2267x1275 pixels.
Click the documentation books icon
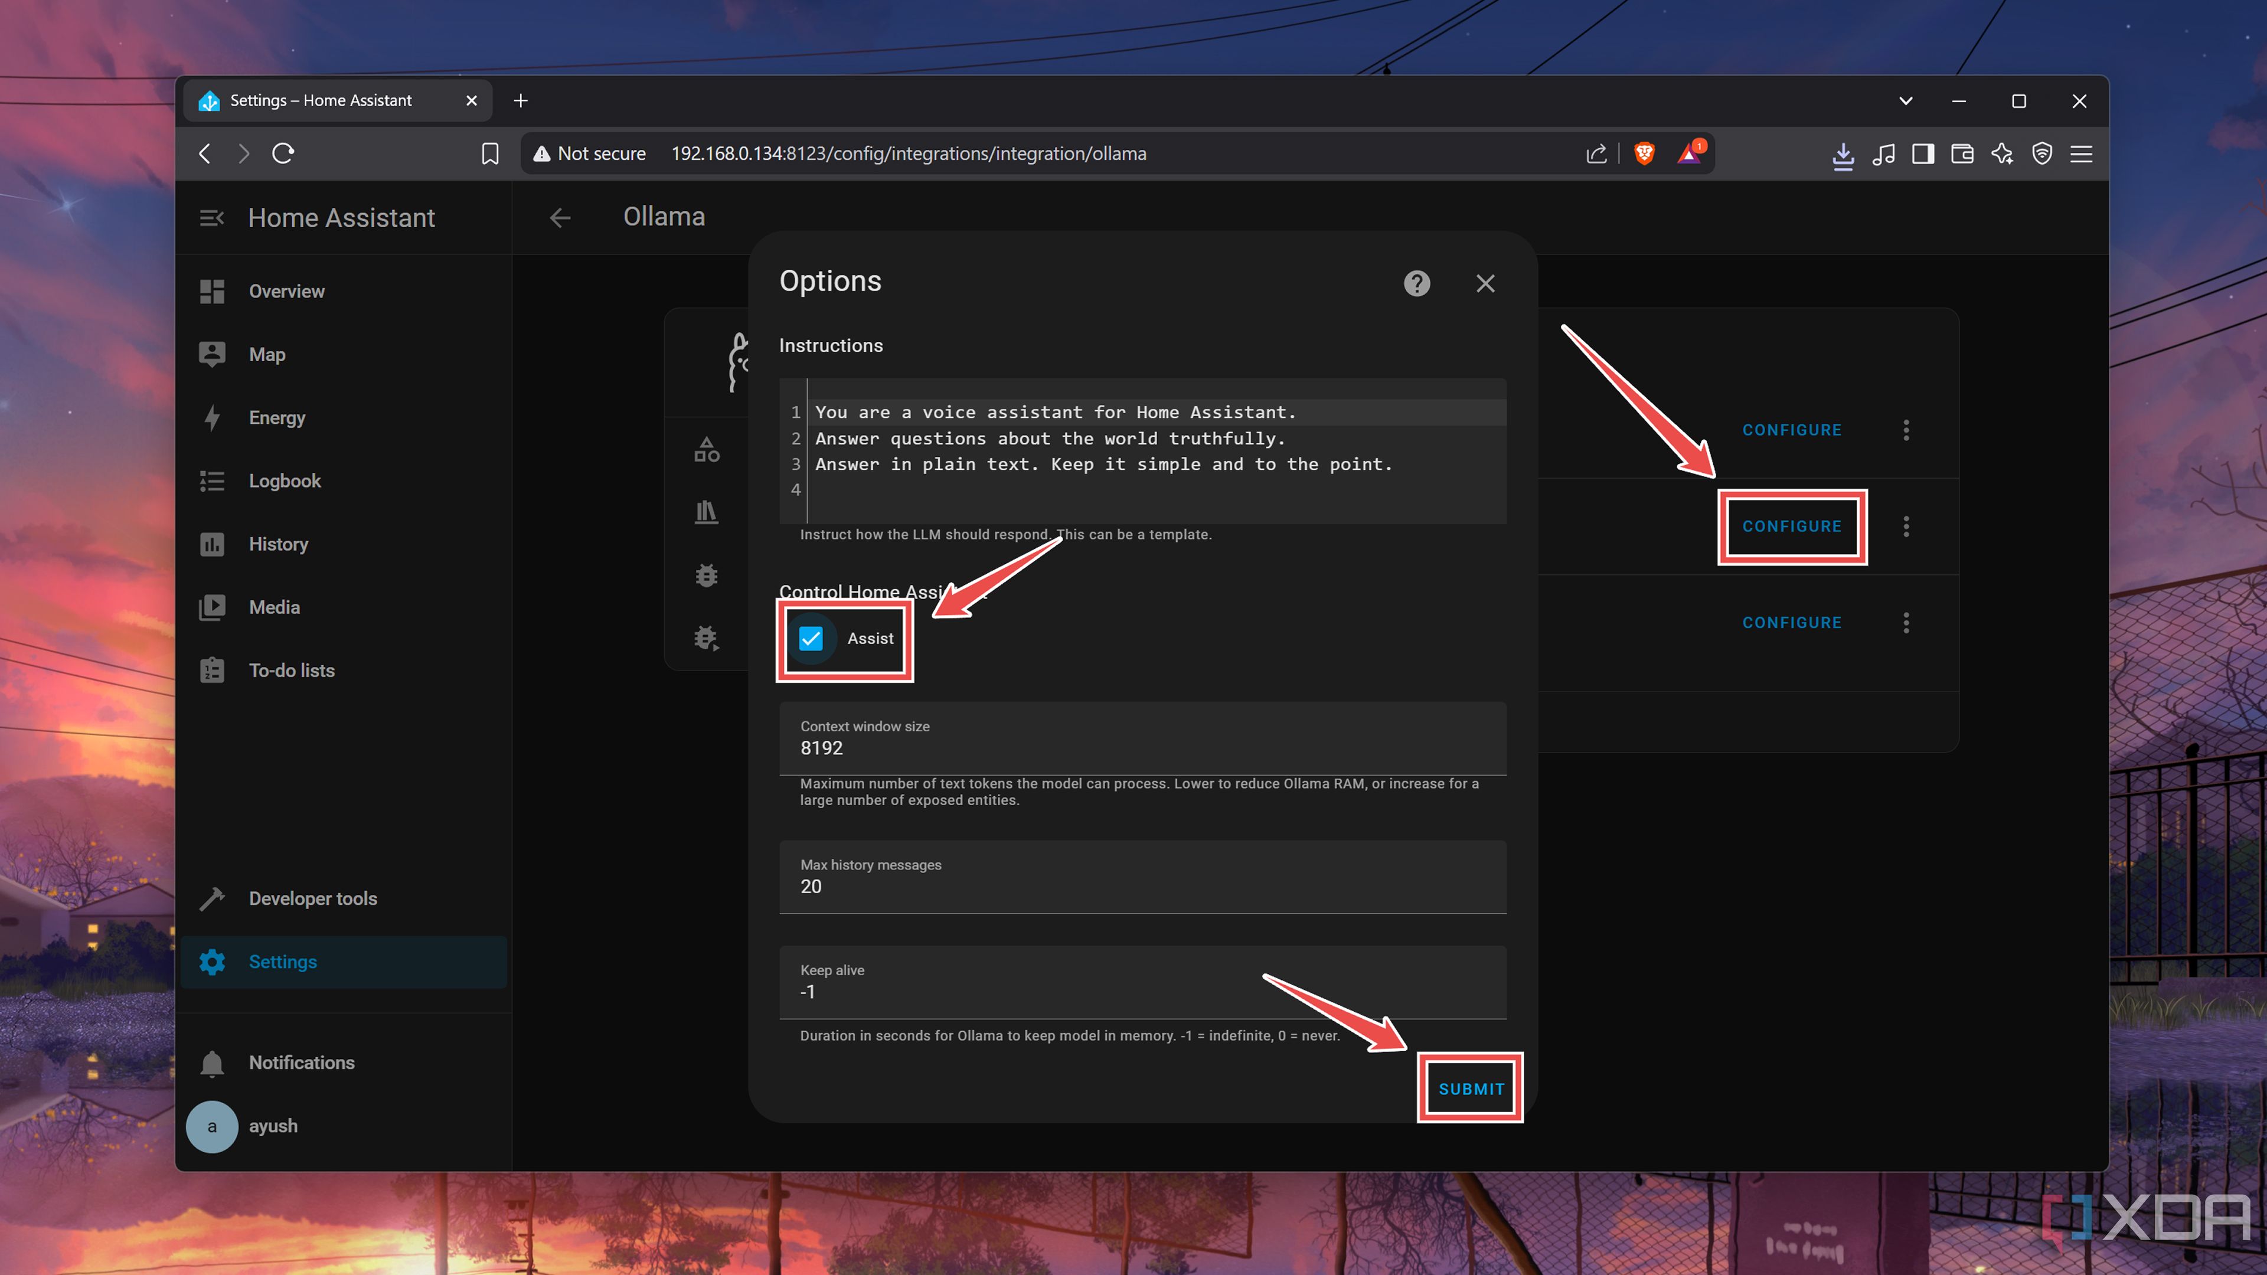tap(707, 512)
